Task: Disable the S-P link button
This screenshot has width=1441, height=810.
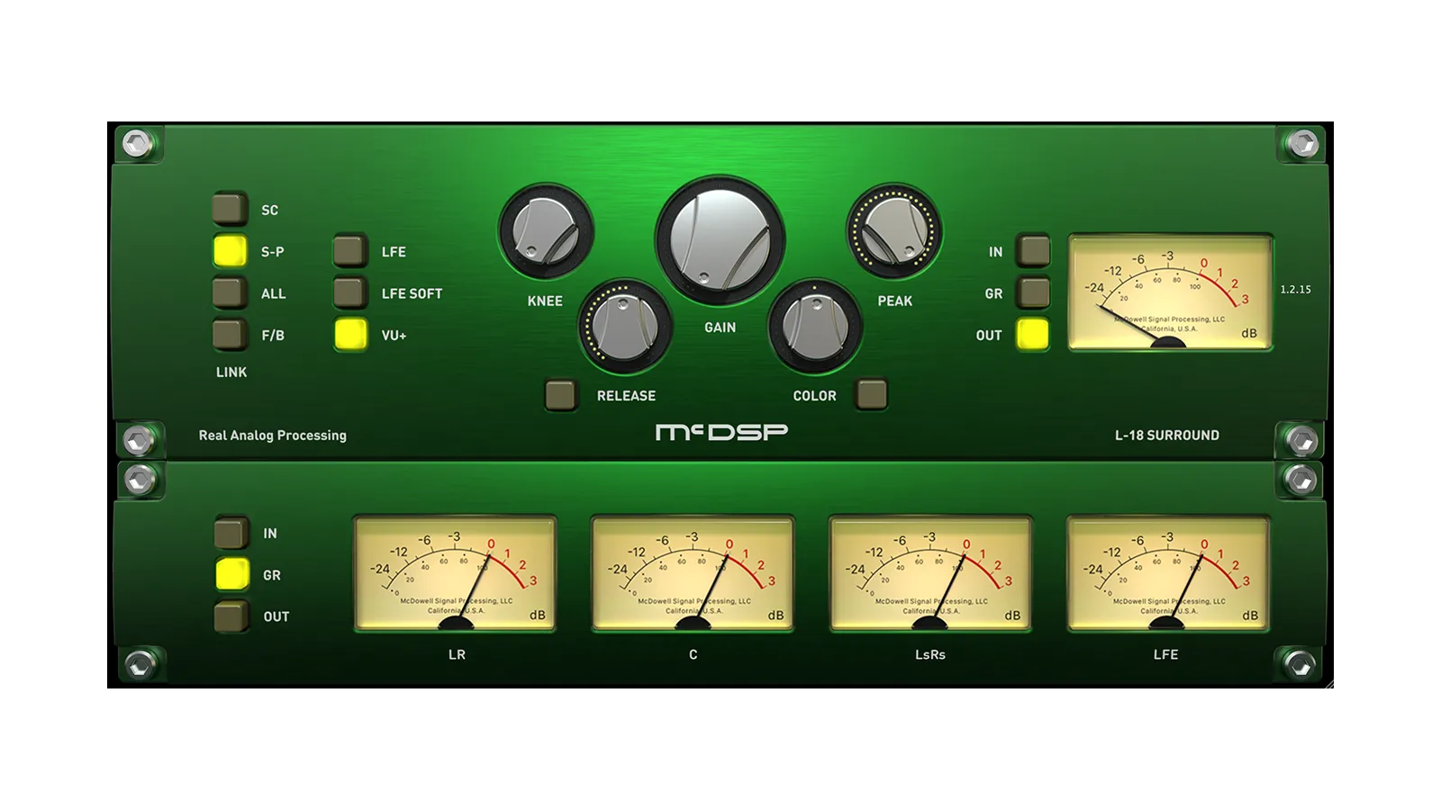Action: tap(230, 251)
